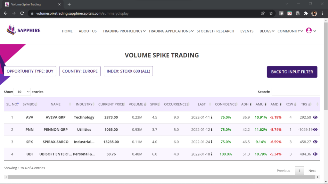Bookmark this page with star icon
Image resolution: width=328 pixels, height=184 pixels.
(x=271, y=13)
